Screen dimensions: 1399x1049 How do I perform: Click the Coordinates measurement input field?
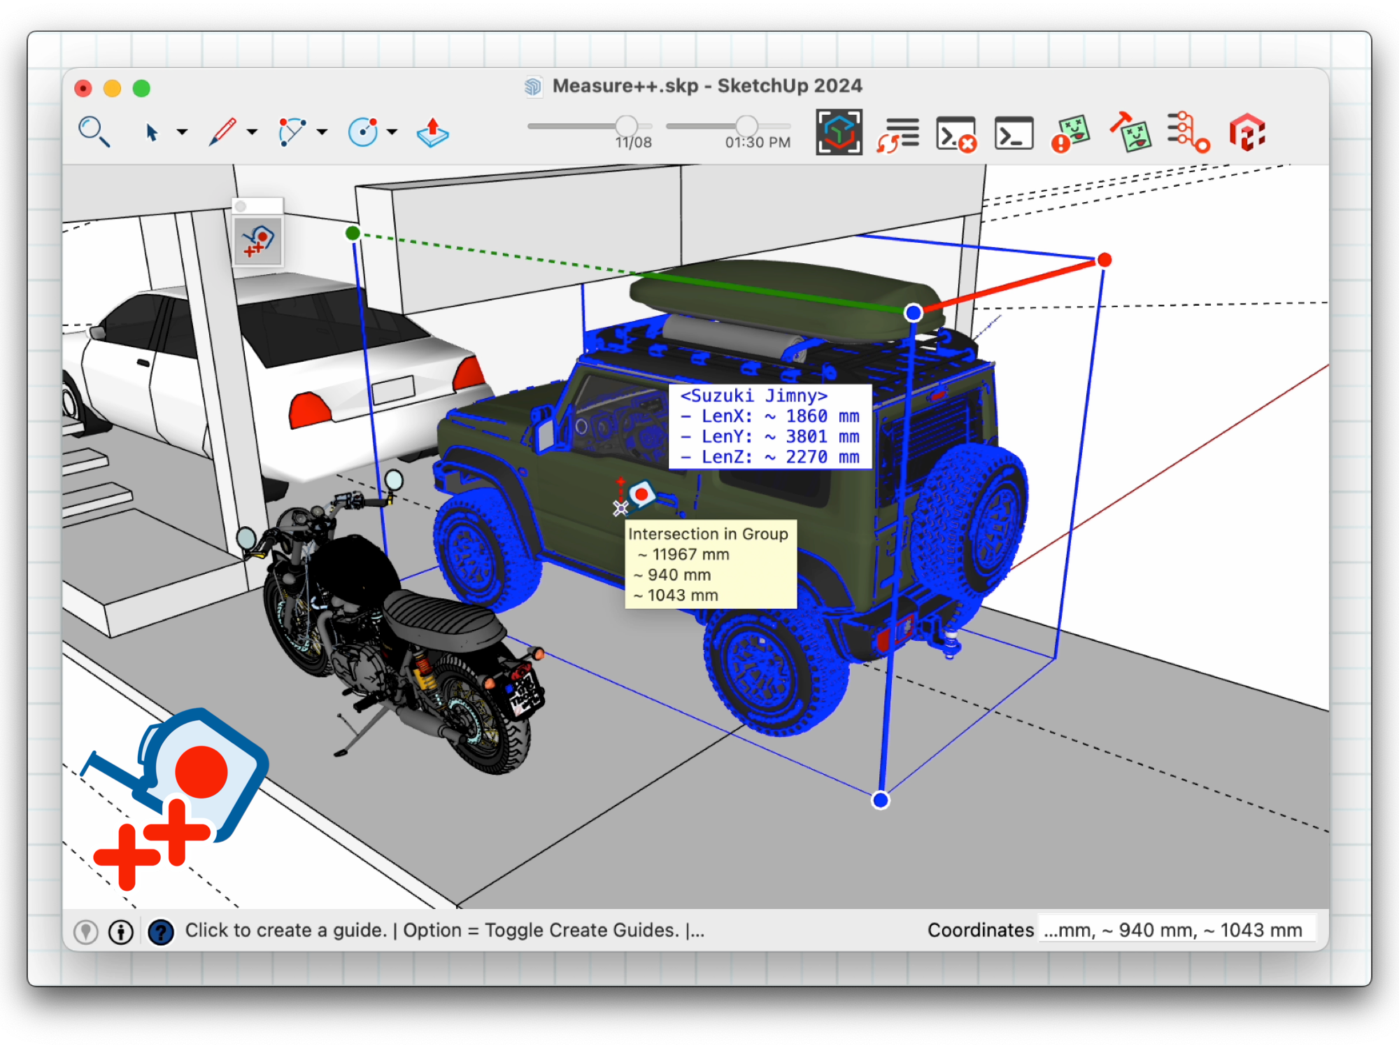tap(1175, 930)
